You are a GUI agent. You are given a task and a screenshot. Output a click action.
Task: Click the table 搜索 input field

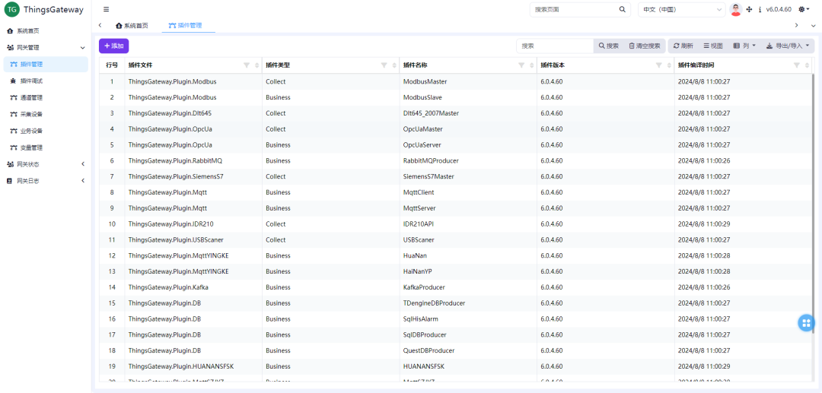click(554, 46)
